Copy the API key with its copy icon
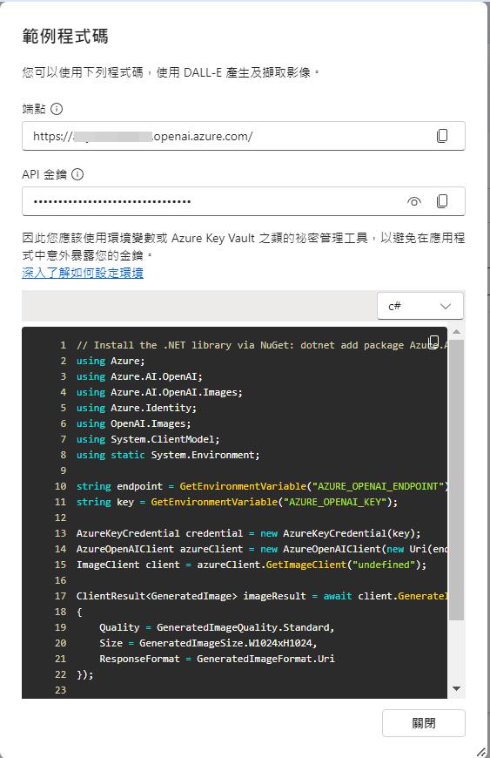Screen dimensions: 490x758 point(442,201)
